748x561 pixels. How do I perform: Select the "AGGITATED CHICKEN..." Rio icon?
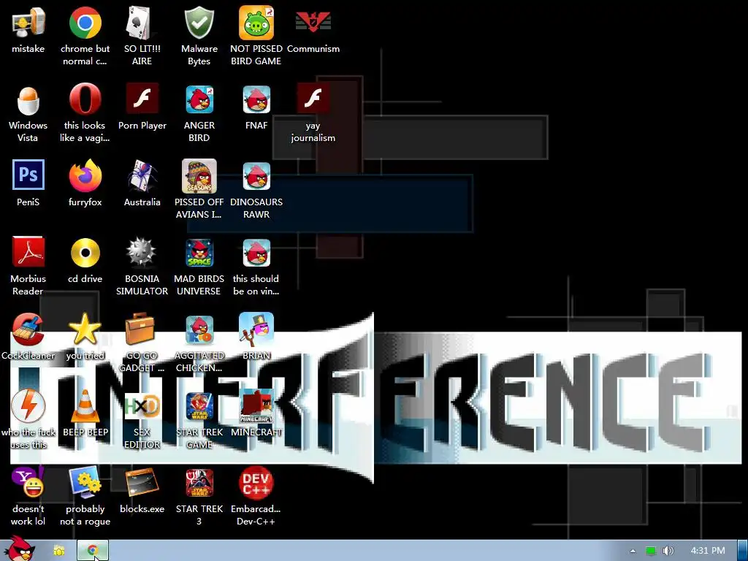[199, 329]
